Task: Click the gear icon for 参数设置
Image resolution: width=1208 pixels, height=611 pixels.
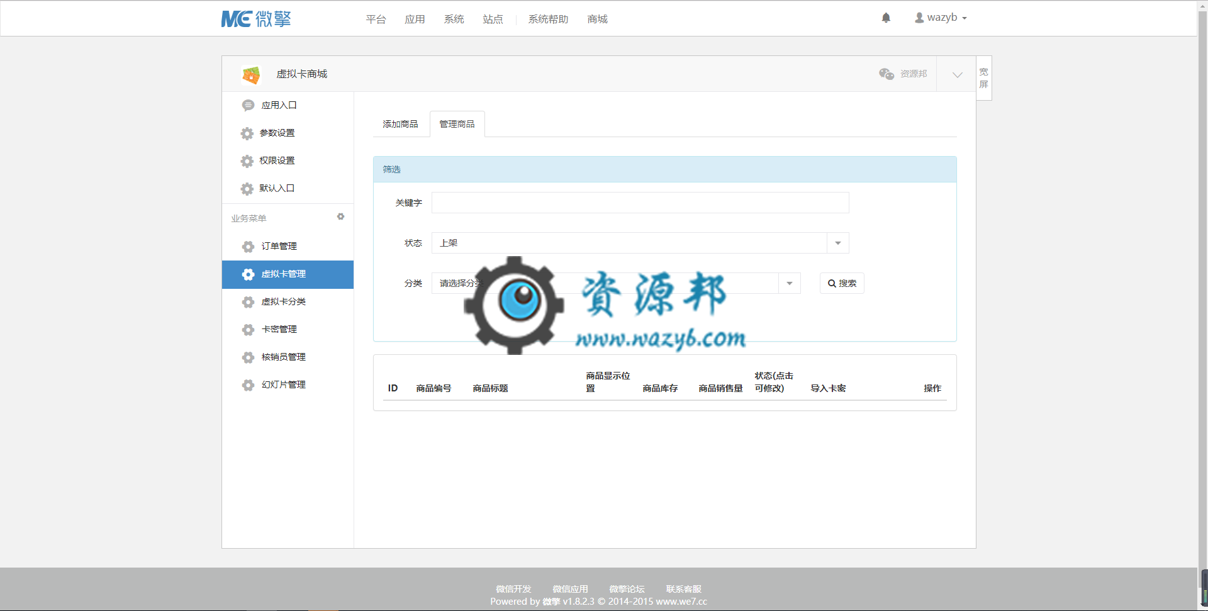Action: 247,133
